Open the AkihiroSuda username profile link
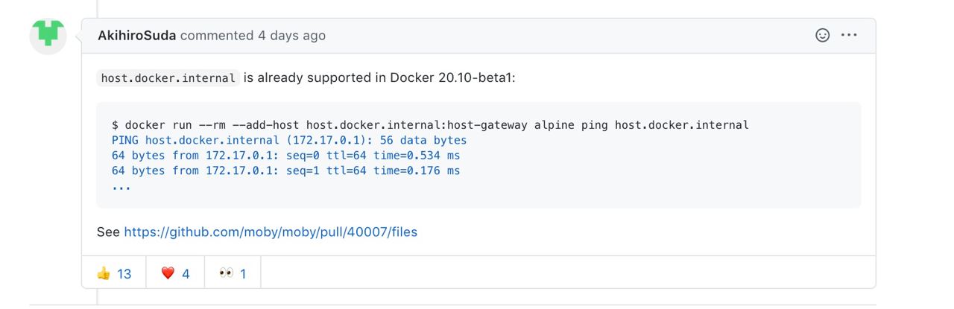Screen dimensions: 954x309 tap(137, 35)
